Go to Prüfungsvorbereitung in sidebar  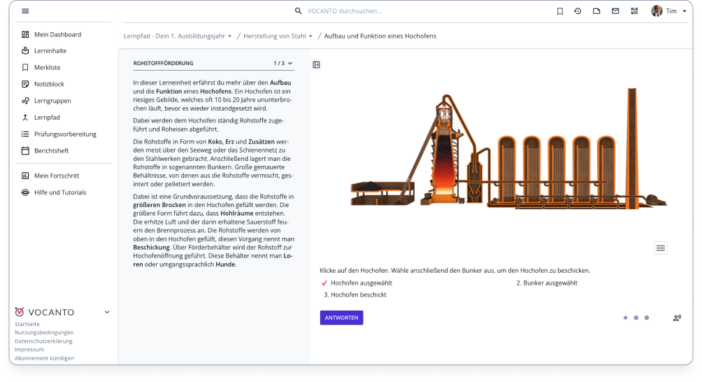pyautogui.click(x=65, y=134)
